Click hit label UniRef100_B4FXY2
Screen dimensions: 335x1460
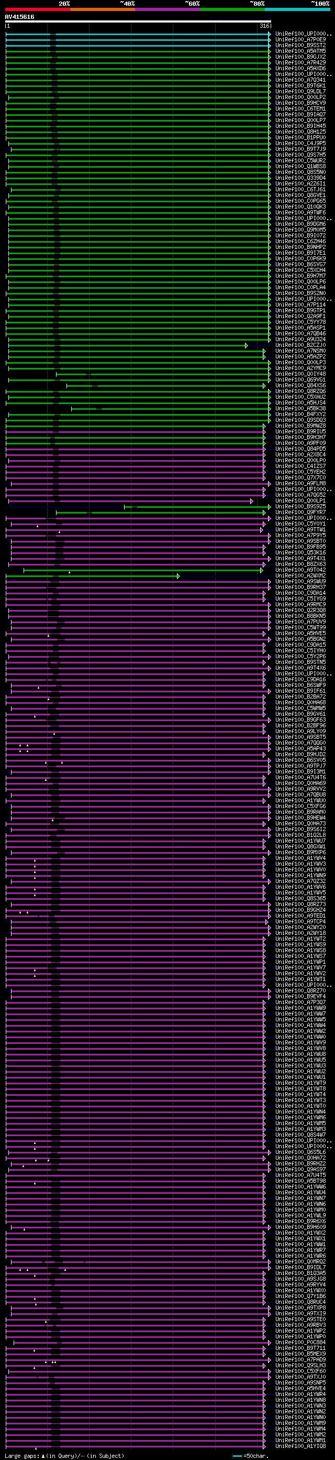coord(300,415)
